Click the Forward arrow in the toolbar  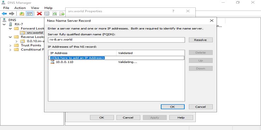11,14
